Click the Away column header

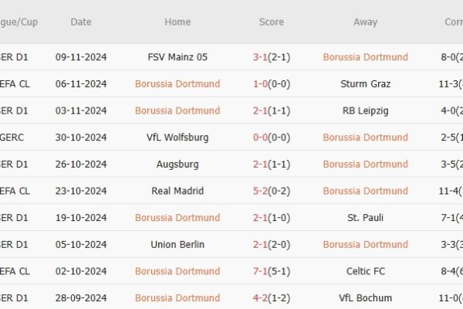pyautogui.click(x=366, y=22)
